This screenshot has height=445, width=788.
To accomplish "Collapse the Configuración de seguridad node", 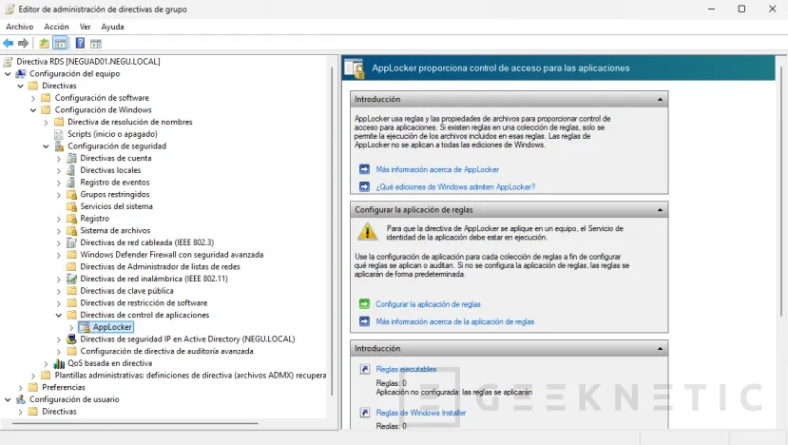I will 46,145.
